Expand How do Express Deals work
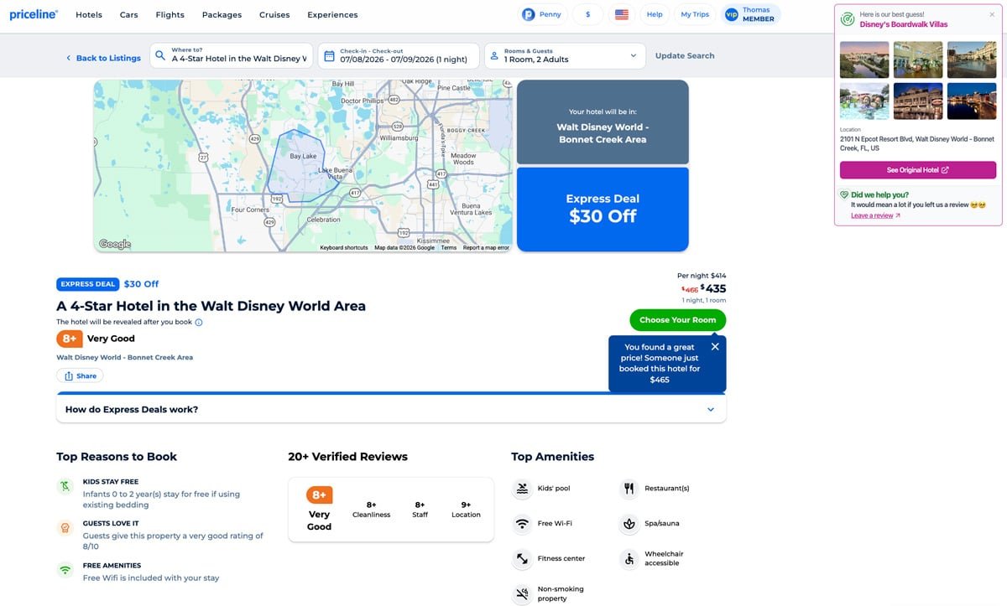 [390, 409]
